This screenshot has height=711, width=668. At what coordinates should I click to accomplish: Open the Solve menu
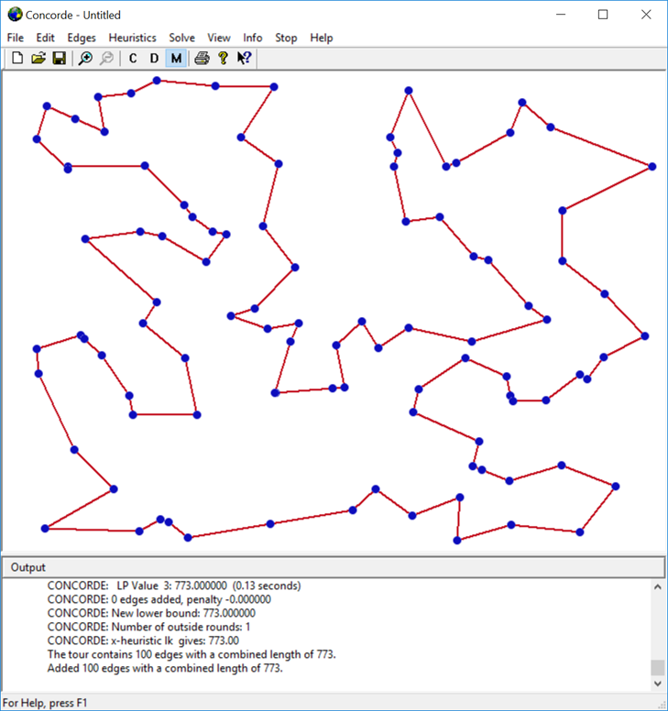[x=181, y=38]
